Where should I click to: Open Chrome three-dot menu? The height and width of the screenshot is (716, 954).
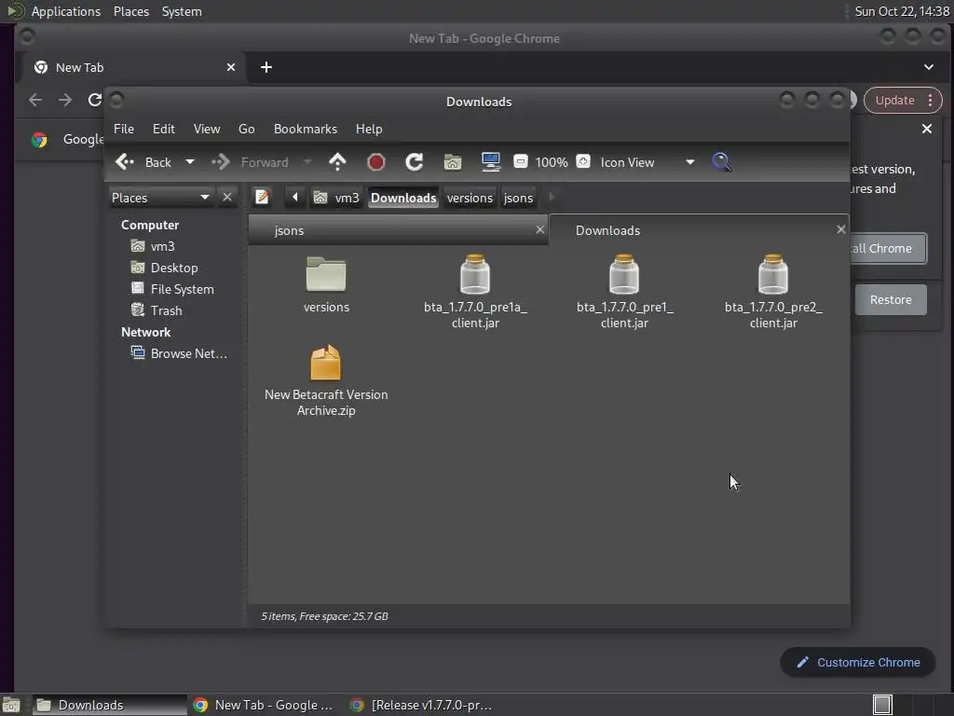click(x=931, y=101)
